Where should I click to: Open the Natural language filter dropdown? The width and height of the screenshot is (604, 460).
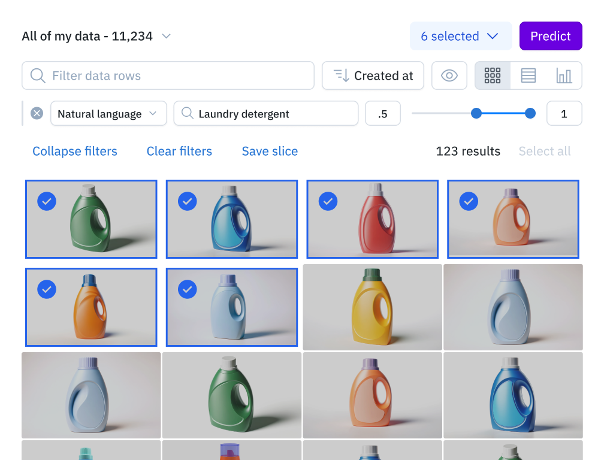tap(108, 113)
